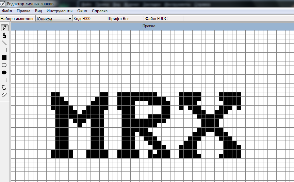The image size is (294, 182).
Task: Select the filled ellipse tool
Action: 4,72
